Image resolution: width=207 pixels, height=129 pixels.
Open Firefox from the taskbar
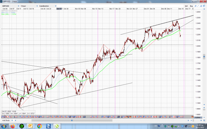(13, 126)
